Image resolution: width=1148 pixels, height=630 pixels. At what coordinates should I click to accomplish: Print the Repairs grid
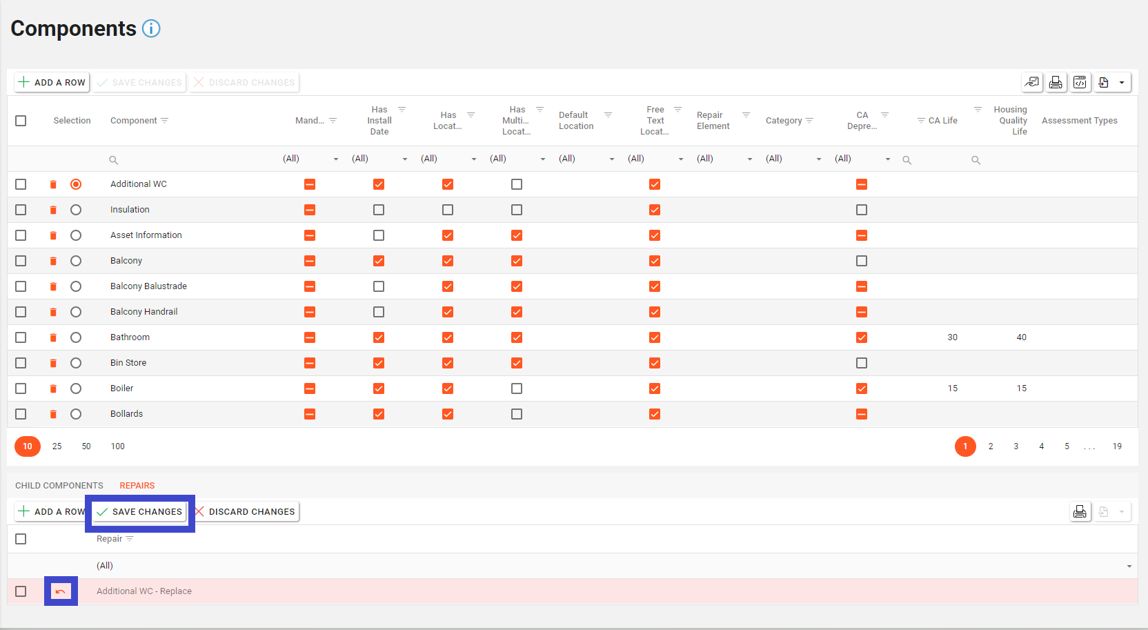click(x=1080, y=511)
